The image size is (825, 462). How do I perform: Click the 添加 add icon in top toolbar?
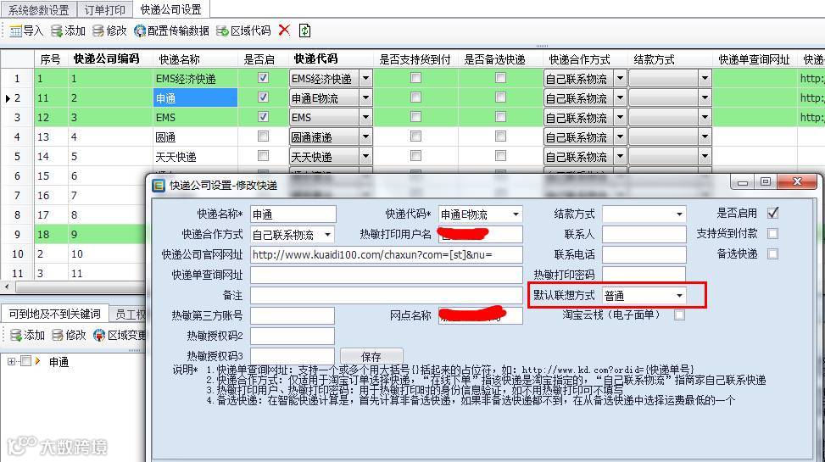[57, 31]
